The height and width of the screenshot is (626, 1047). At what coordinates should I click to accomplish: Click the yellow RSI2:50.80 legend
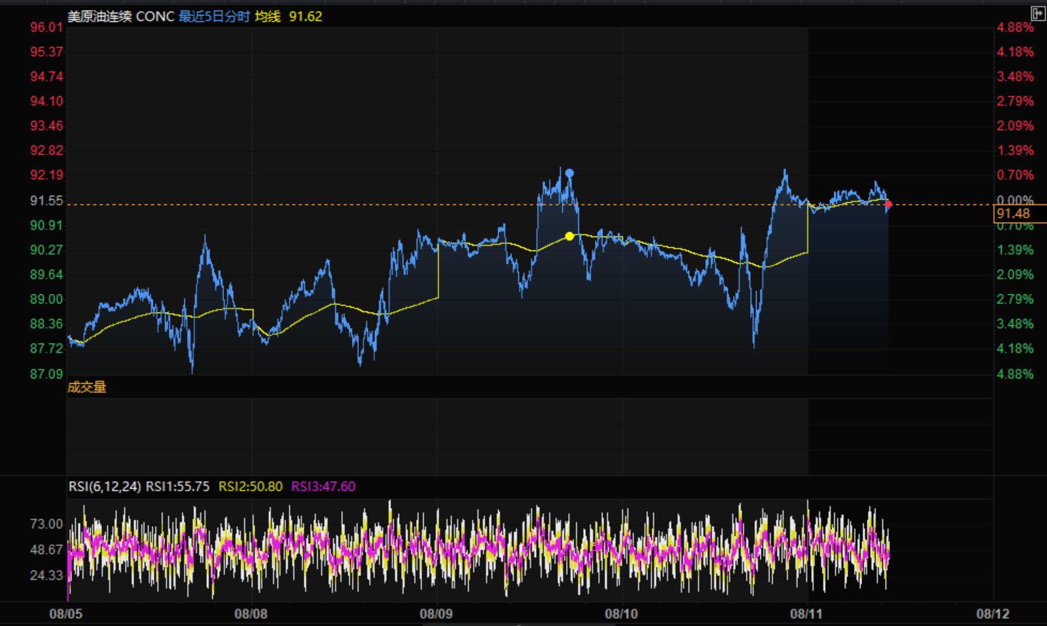(251, 487)
